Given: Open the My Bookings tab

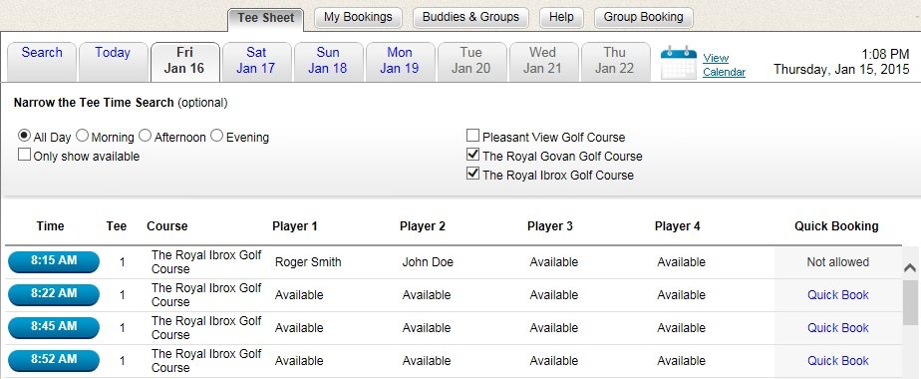Looking at the screenshot, I should 358,17.
